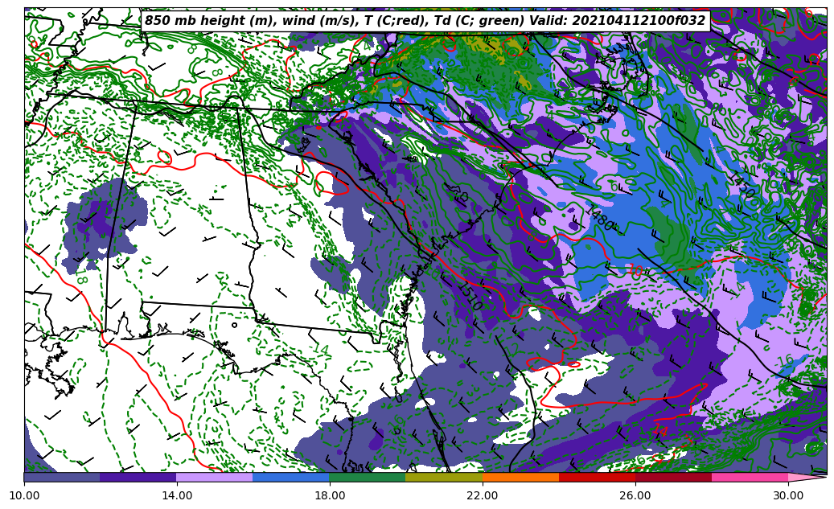
Task: Select the lavender 14–16 colorbar segment
Action: pos(215,477)
